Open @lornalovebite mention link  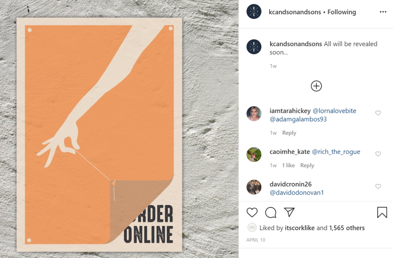(334, 111)
